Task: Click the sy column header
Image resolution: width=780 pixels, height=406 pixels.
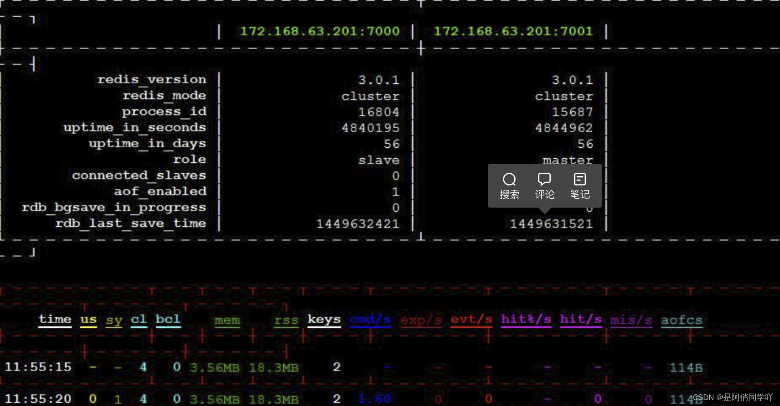Action: pyautogui.click(x=114, y=321)
